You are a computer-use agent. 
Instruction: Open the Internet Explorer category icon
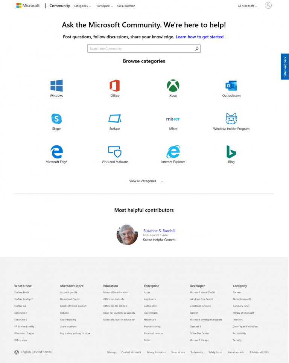[173, 152]
